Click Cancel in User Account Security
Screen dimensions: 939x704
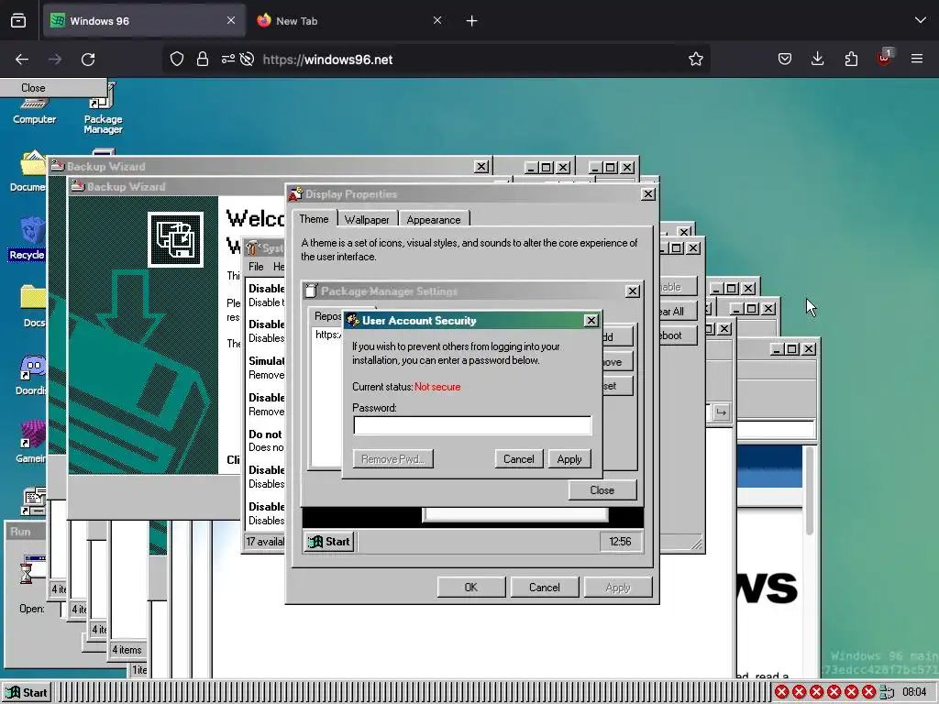click(519, 459)
